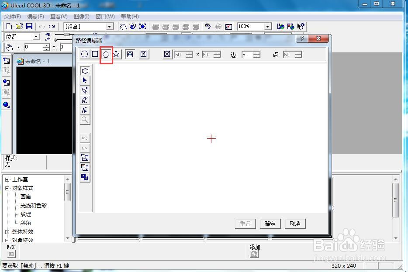Click the 边 sides spinner arrows

(257, 55)
